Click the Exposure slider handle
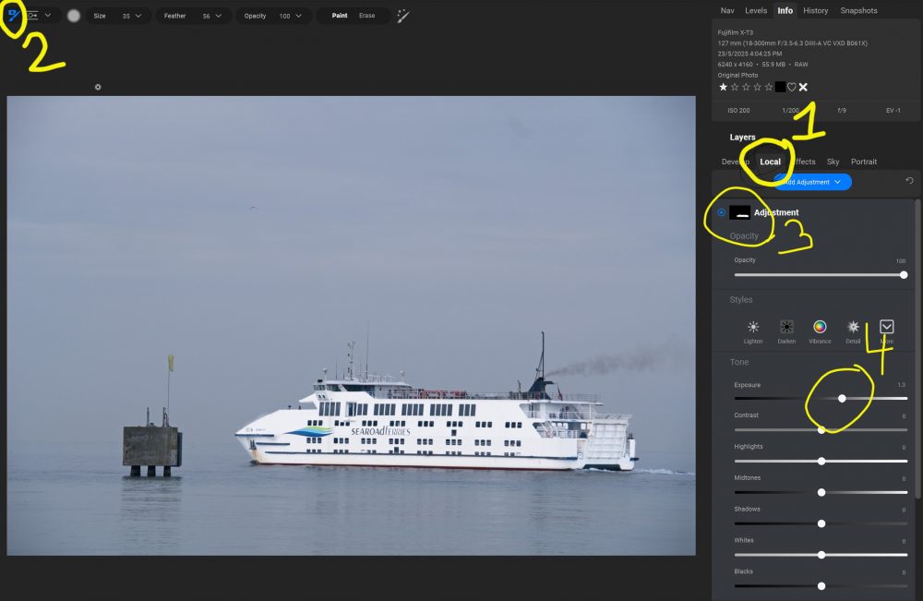This screenshot has height=601, width=923. click(x=842, y=398)
